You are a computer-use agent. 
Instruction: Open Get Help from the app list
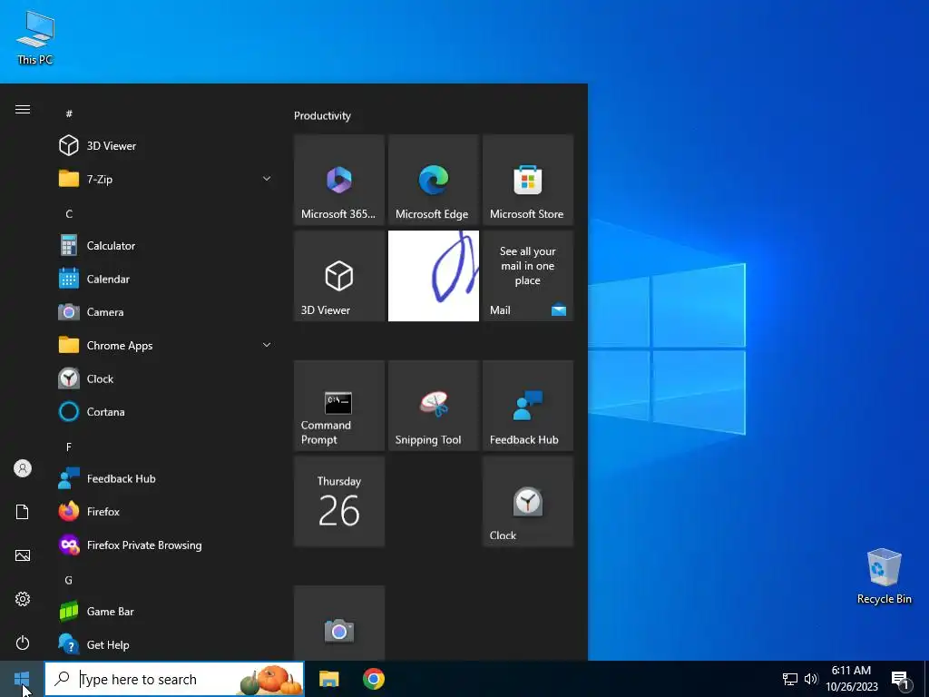(163, 644)
